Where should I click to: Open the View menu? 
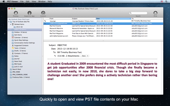(x=34, y=1)
